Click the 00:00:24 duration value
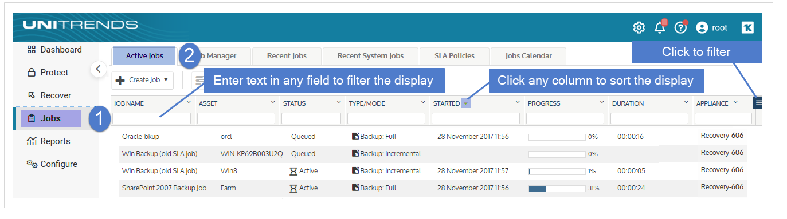The height and width of the screenshot is (219, 787). click(x=631, y=188)
